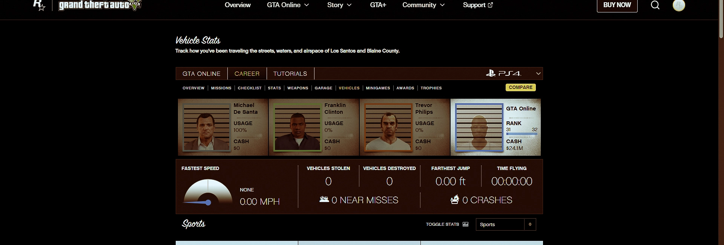Open the Grand Theft Auto V logo link
The image size is (724, 245).
click(100, 5)
